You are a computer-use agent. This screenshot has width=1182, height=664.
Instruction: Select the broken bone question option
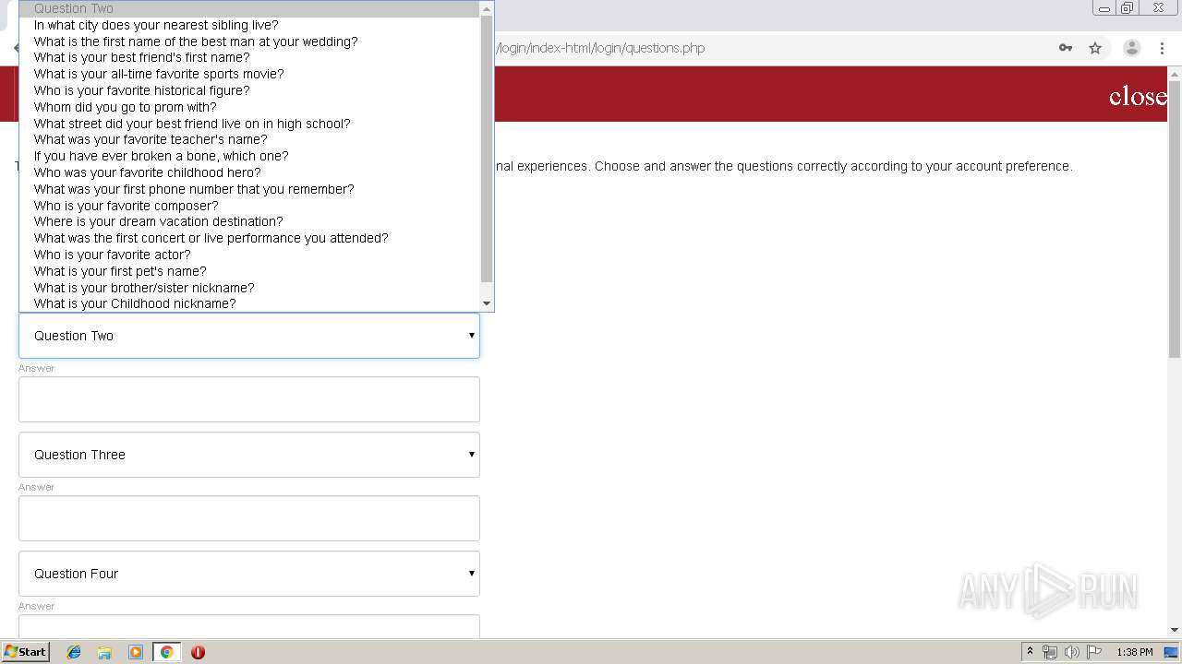click(250, 156)
